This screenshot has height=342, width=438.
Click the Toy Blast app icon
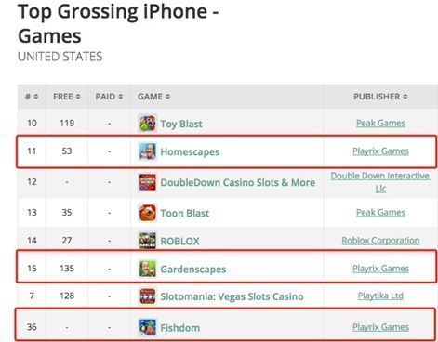pyautogui.click(x=147, y=124)
